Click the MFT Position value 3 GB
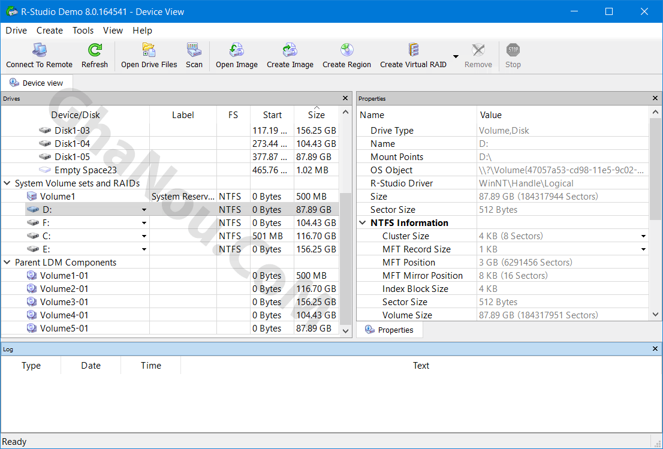The width and height of the screenshot is (663, 449). point(526,262)
